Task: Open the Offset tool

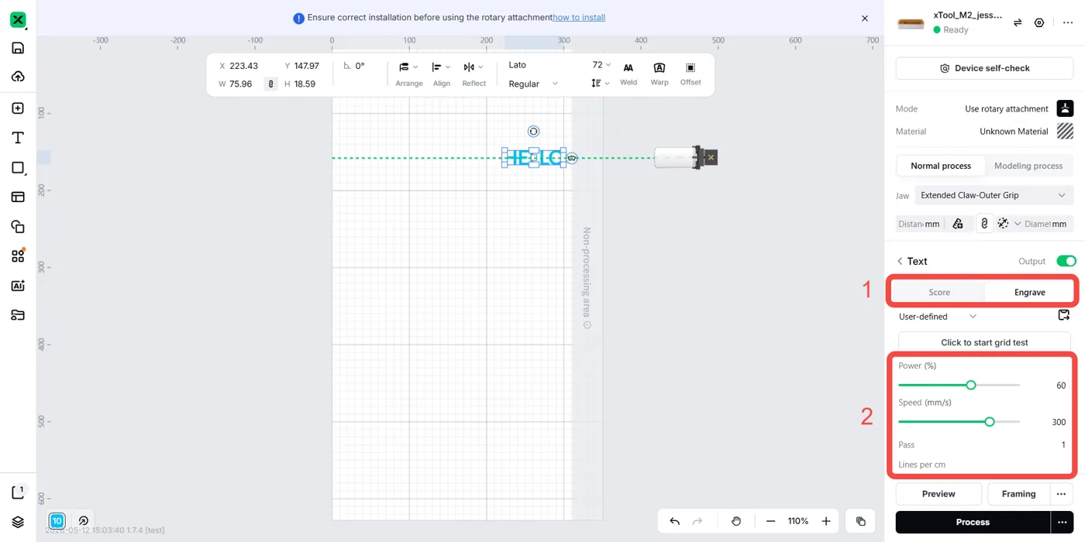Action: 691,74
